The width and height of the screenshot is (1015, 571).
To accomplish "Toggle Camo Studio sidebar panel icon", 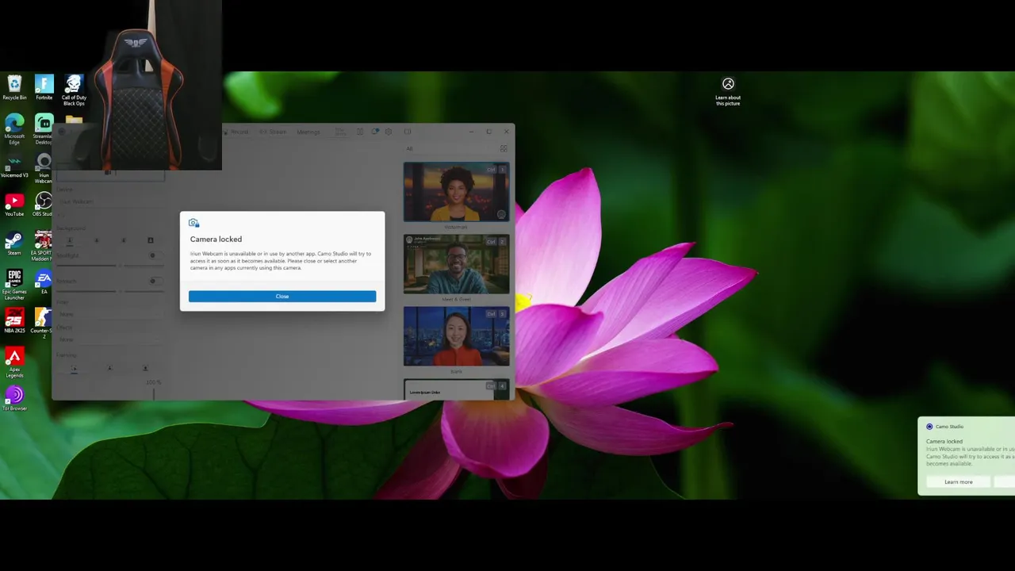I will [408, 132].
